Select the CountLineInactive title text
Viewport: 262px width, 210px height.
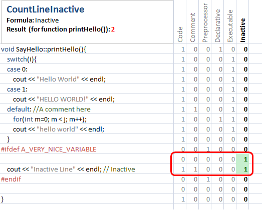46,9
